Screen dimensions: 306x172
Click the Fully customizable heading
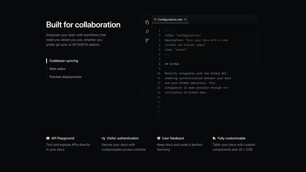[x=232, y=138]
